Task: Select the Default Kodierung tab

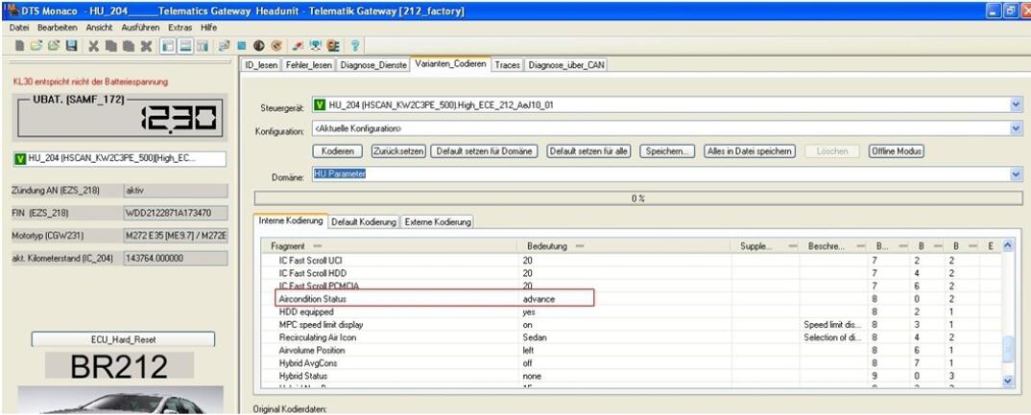Action: tap(363, 222)
